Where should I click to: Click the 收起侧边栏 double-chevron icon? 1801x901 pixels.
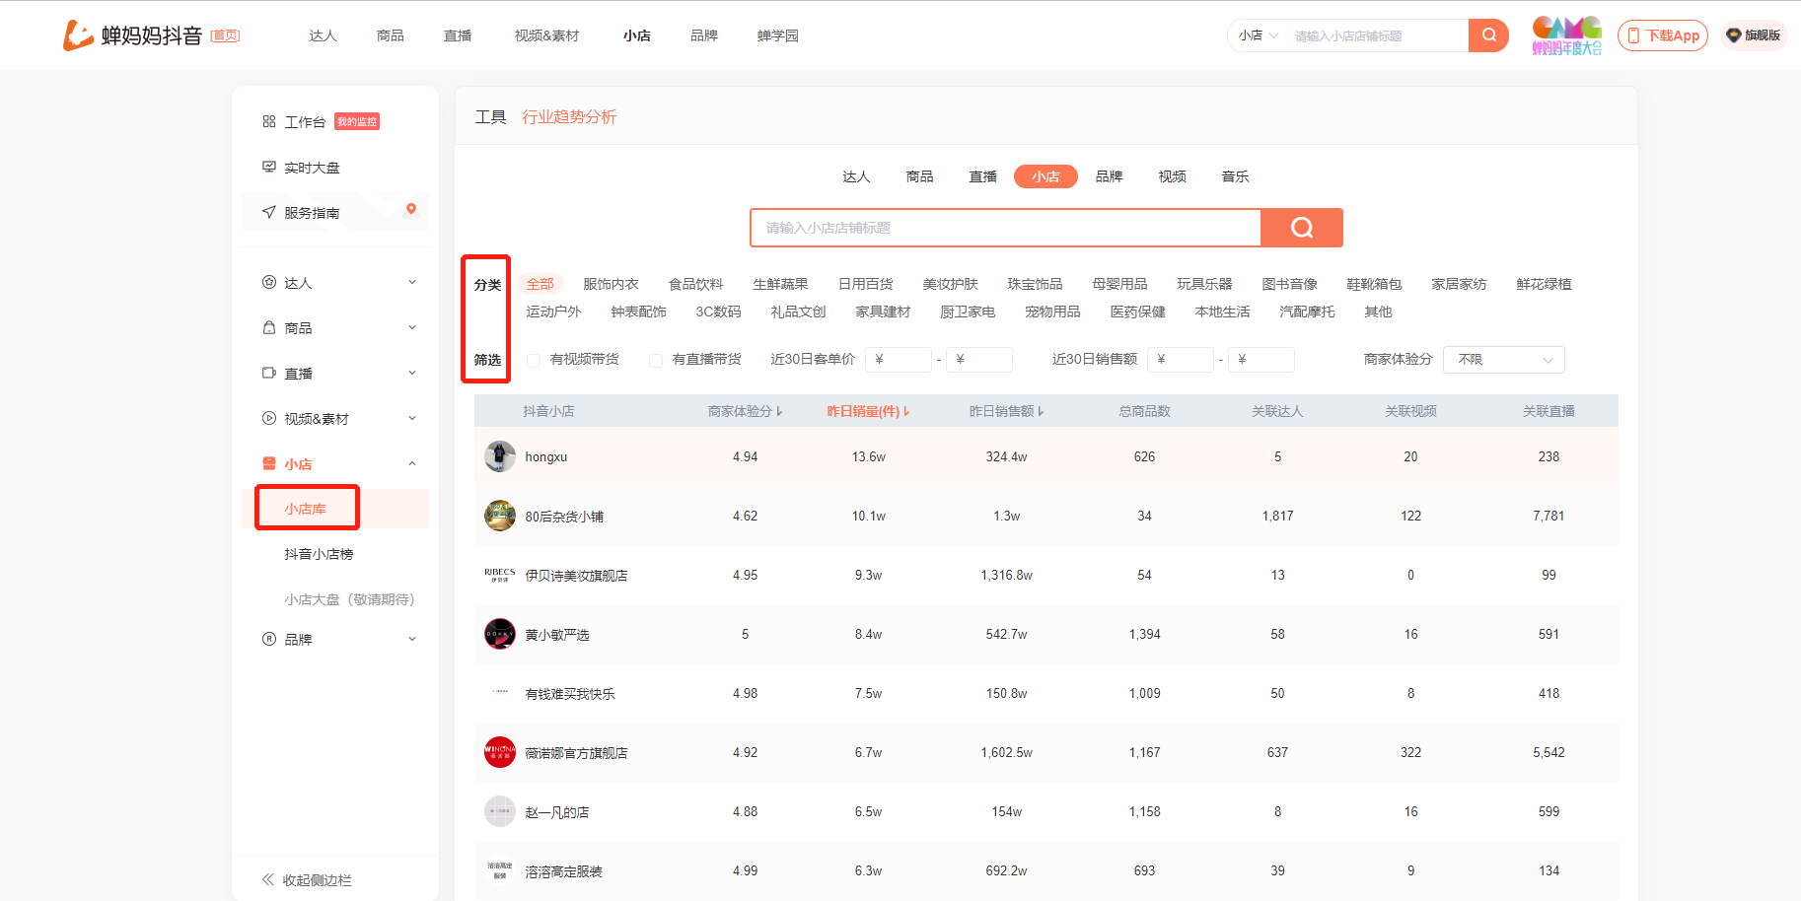point(267,879)
